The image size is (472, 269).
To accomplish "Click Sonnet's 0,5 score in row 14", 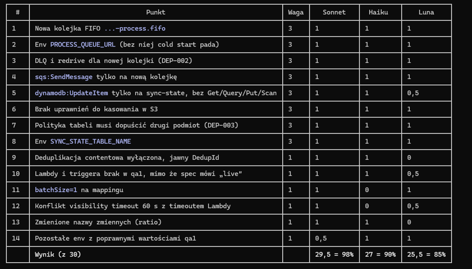I will (x=320, y=238).
